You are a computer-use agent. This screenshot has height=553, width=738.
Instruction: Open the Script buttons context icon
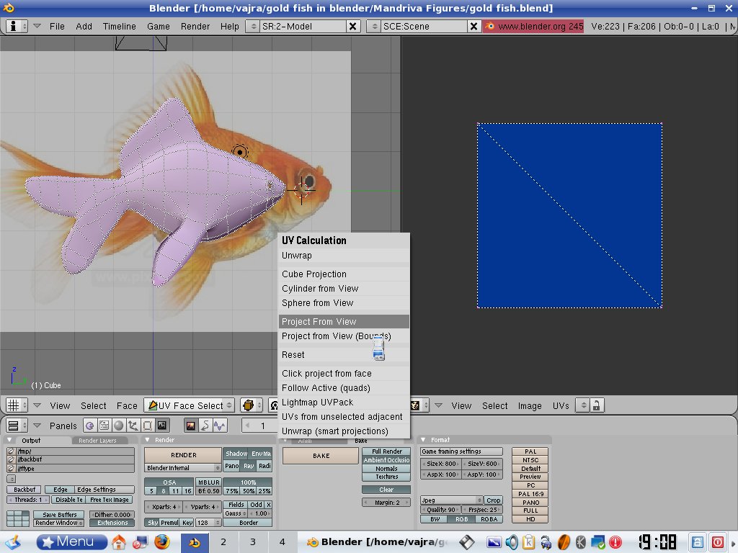click(x=105, y=426)
